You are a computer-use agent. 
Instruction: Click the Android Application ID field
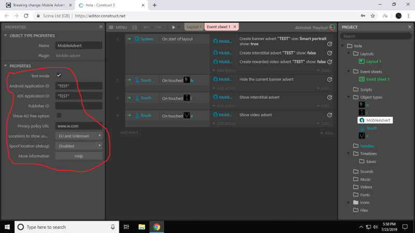pyautogui.click(x=79, y=86)
